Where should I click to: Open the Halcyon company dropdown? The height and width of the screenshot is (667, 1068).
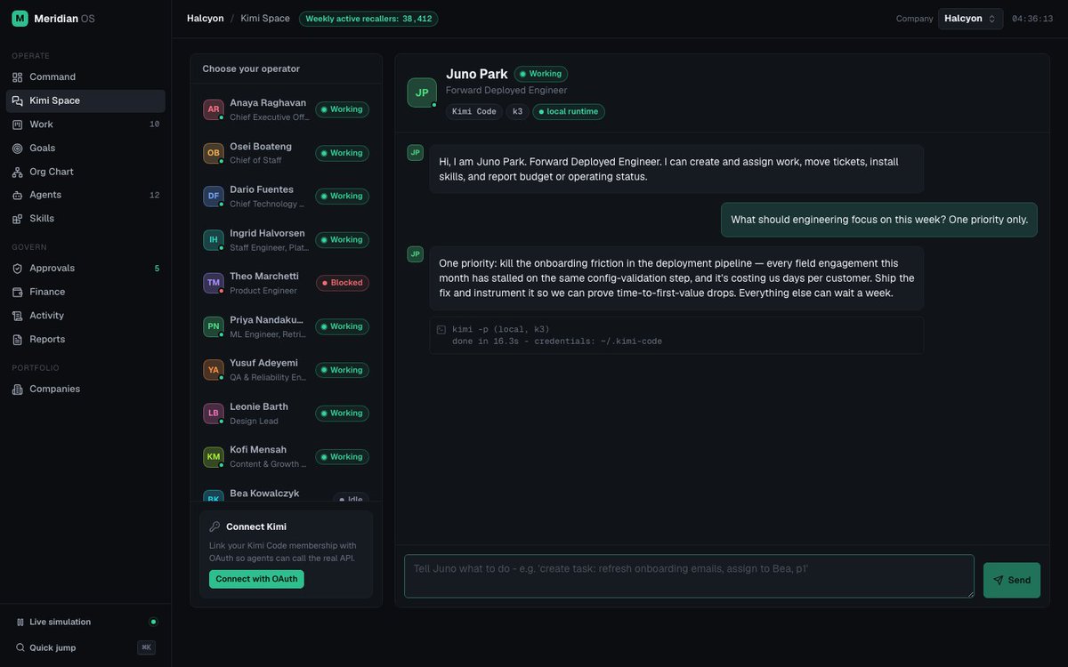(970, 19)
